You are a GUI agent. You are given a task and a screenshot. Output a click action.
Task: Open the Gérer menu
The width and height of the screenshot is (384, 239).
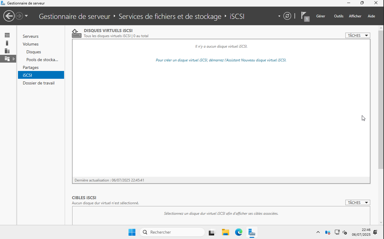point(320,16)
